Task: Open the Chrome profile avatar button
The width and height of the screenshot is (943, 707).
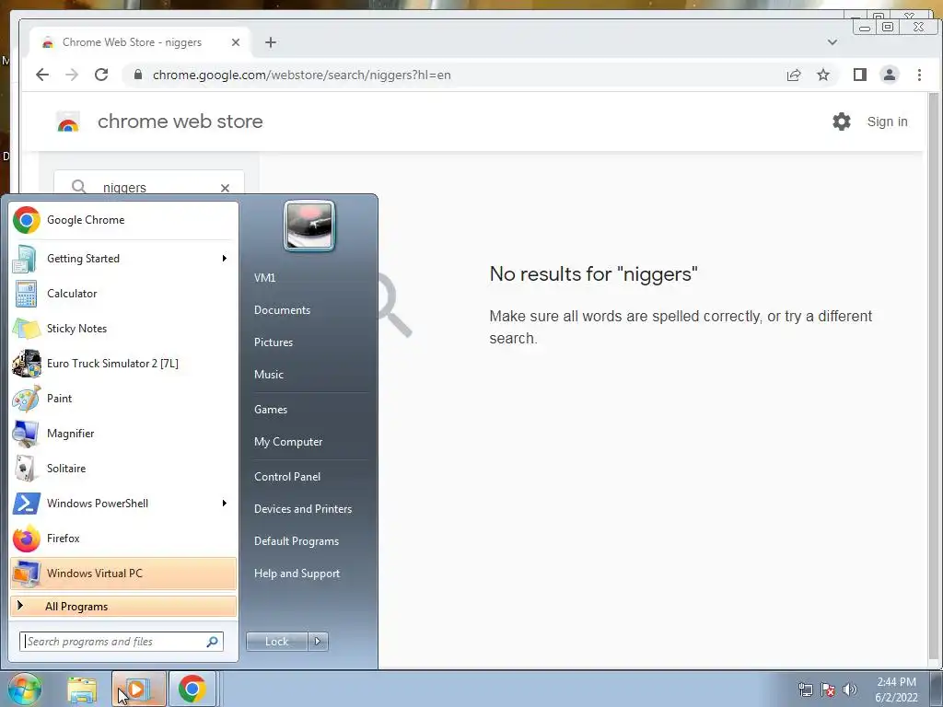Action: pos(890,75)
